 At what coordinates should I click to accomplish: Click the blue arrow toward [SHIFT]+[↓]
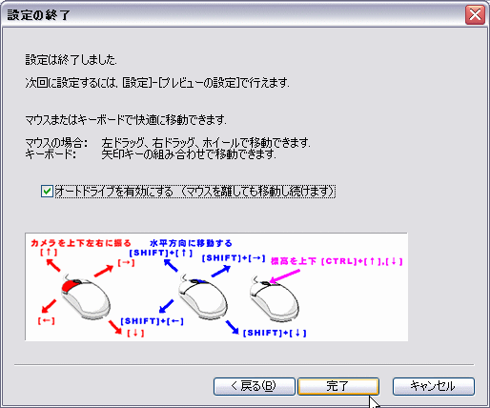(x=233, y=327)
